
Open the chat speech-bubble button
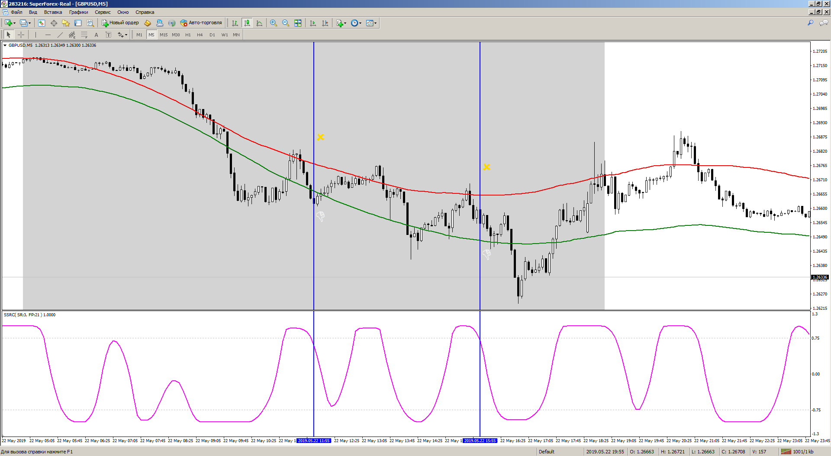[823, 23]
